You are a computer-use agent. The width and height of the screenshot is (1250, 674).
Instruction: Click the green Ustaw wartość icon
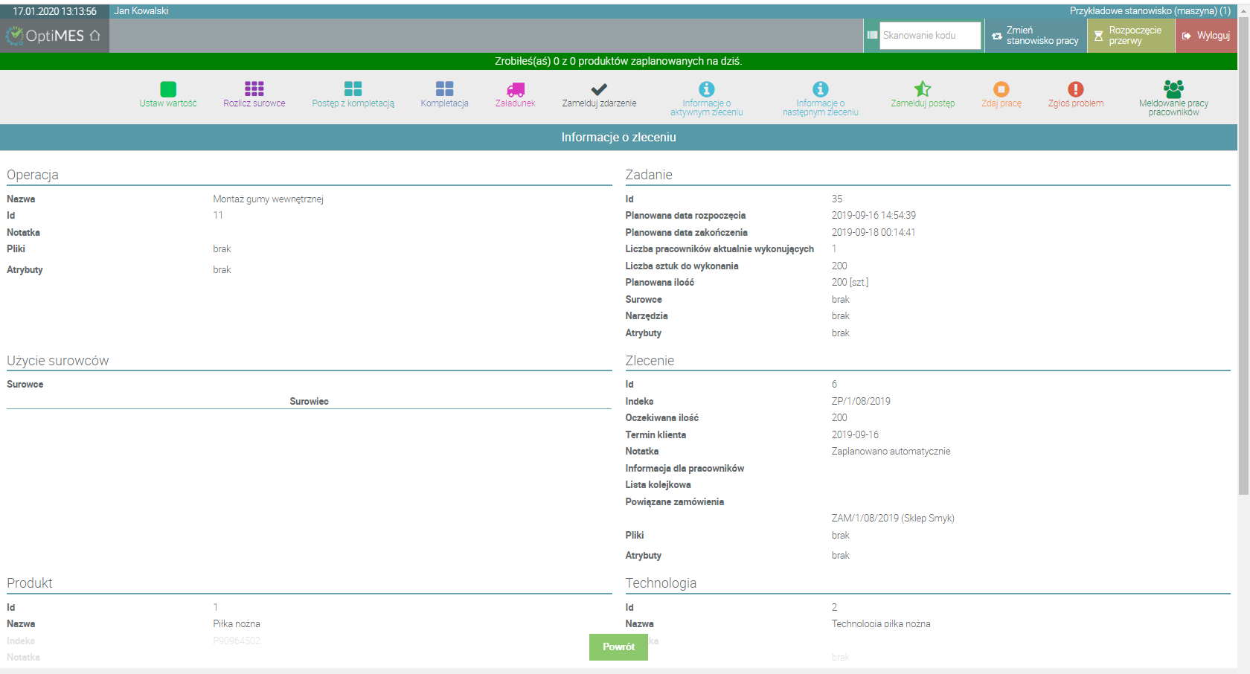(x=168, y=89)
